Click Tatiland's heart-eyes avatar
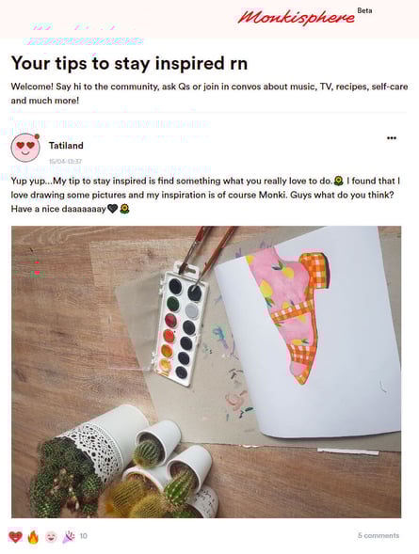Image resolution: width=419 pixels, height=554 pixels. 25,148
